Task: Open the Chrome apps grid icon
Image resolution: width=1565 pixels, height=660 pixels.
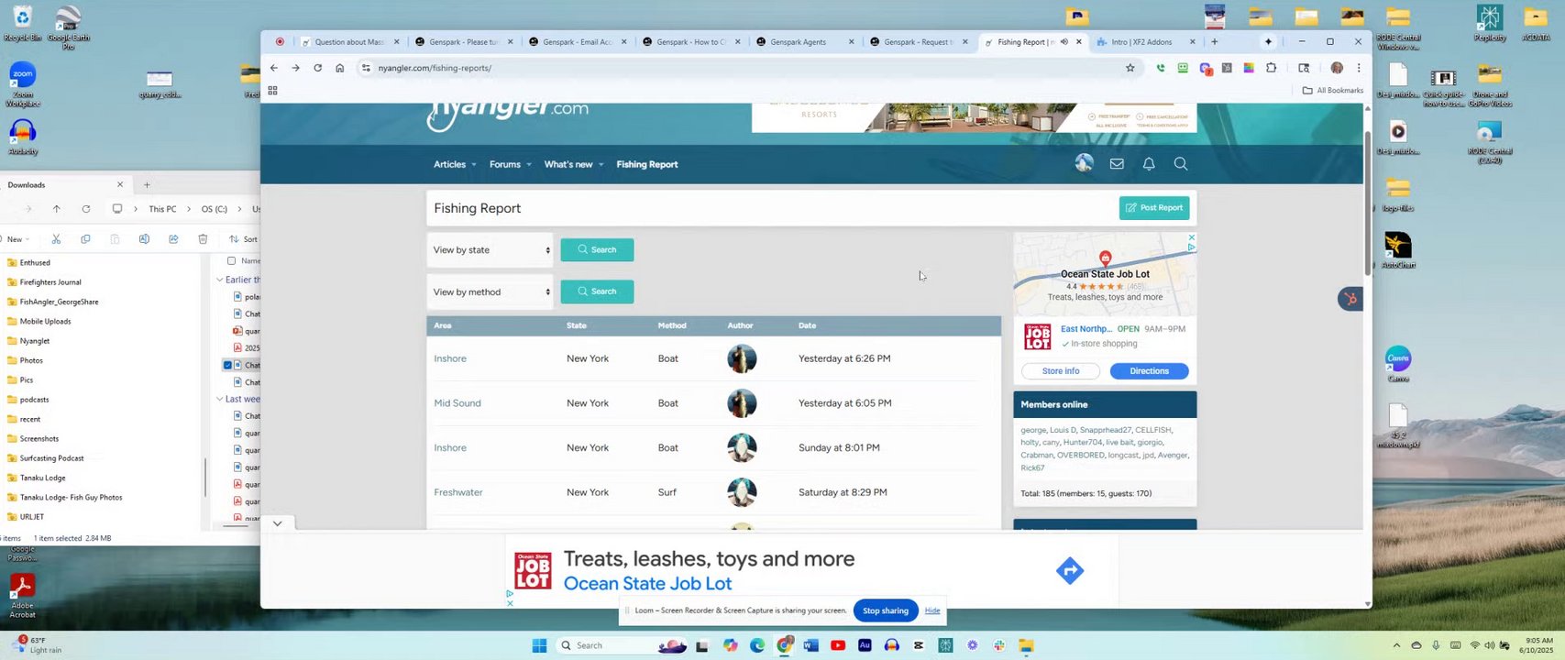Action: pos(272,91)
